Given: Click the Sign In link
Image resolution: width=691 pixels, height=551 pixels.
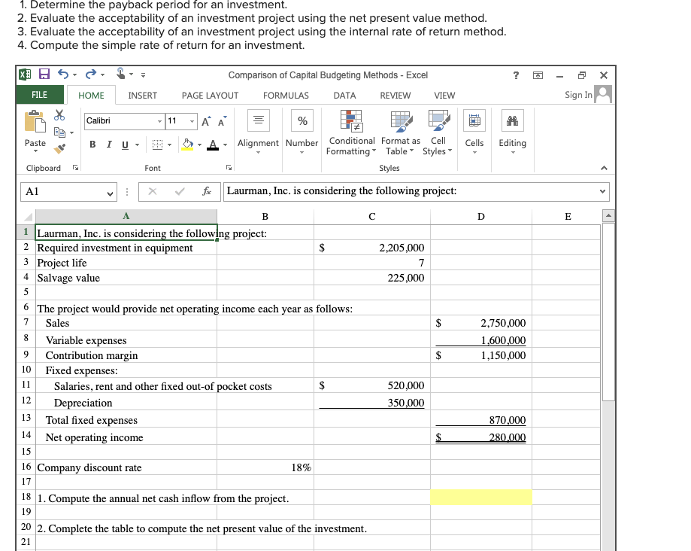Looking at the screenshot, I should click(x=579, y=95).
